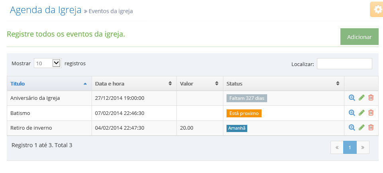Edit the Aniversário da Igreja event
383x173 pixels.
pos(362,98)
